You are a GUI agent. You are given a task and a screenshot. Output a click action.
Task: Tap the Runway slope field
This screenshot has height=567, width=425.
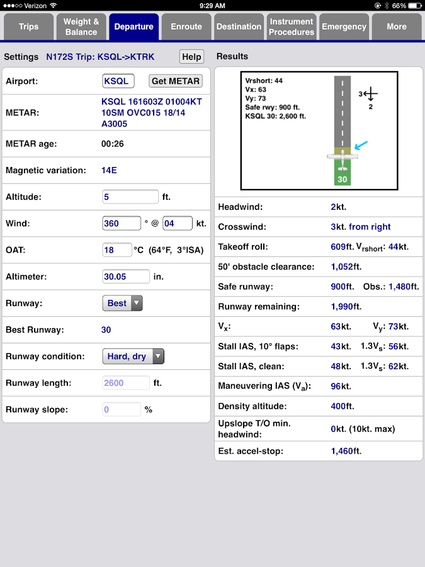pyautogui.click(x=122, y=409)
